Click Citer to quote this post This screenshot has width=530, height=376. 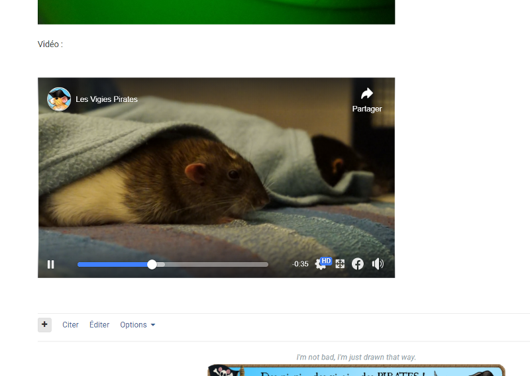(70, 325)
